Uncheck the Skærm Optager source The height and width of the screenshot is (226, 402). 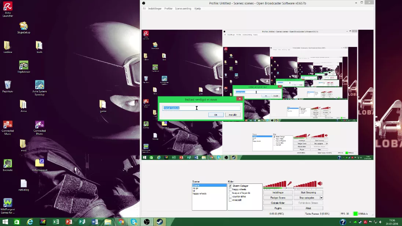click(x=230, y=186)
